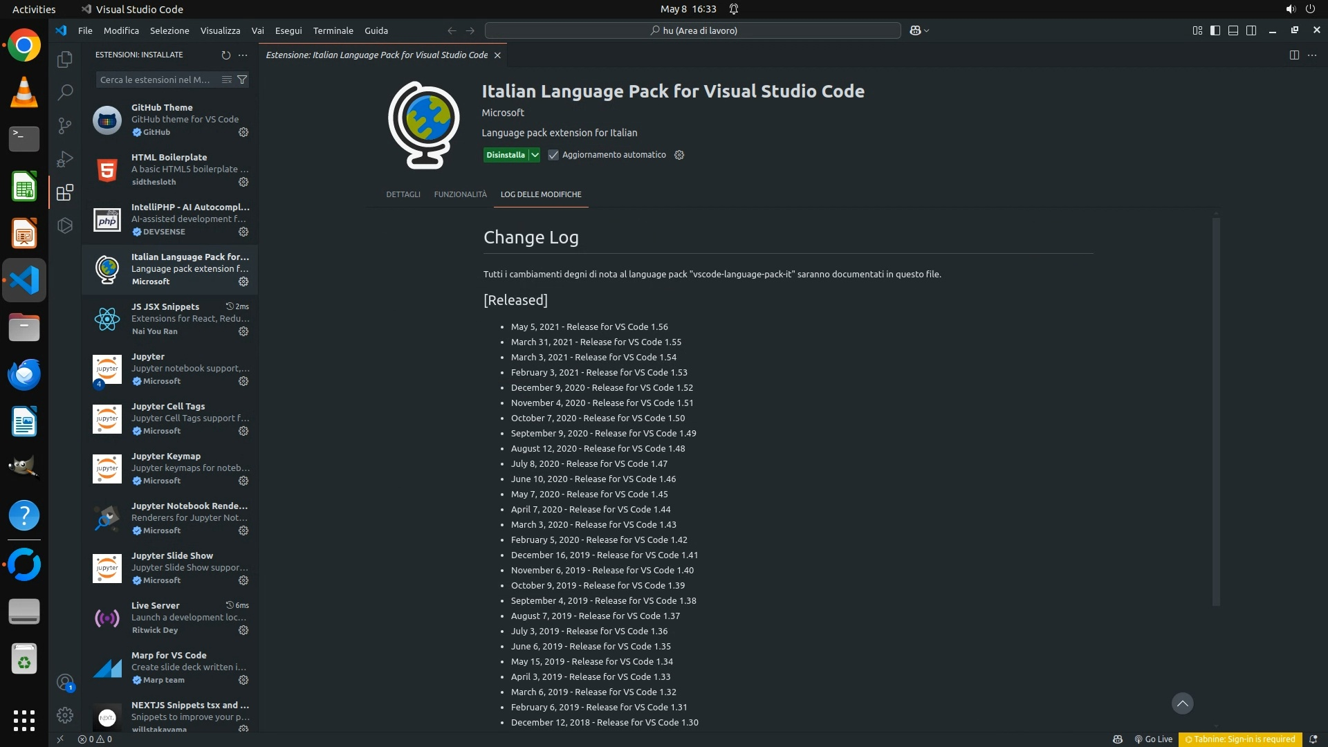Click the Disinstalla button

505,155
